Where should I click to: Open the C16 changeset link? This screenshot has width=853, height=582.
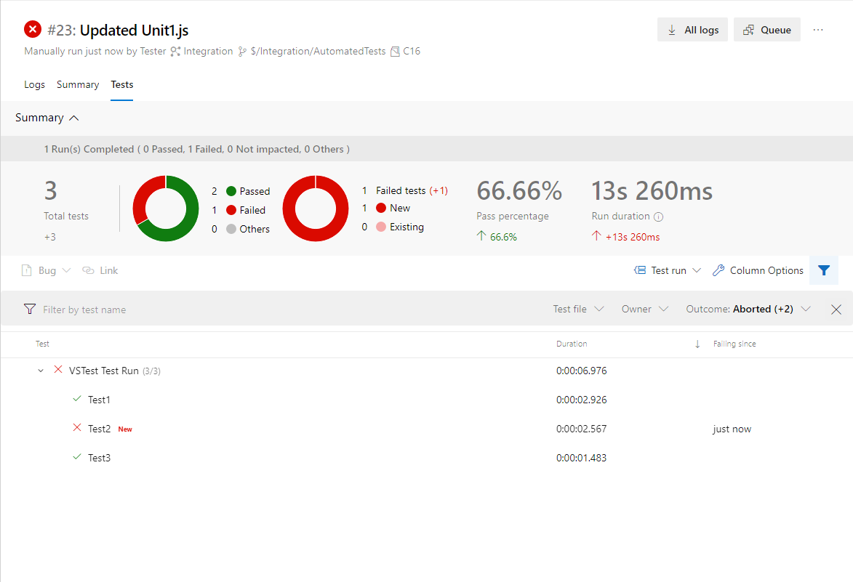(x=412, y=51)
